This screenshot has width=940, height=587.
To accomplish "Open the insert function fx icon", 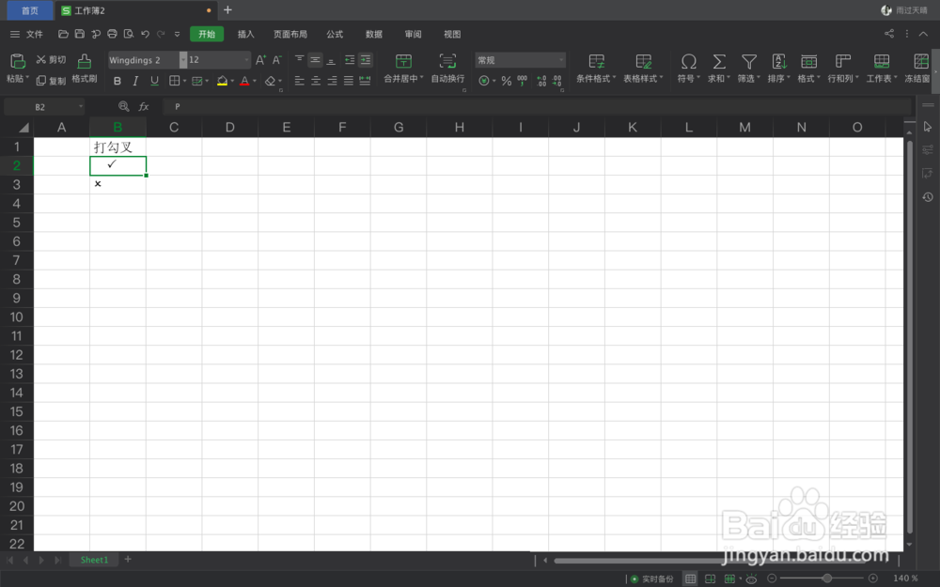I will [144, 107].
